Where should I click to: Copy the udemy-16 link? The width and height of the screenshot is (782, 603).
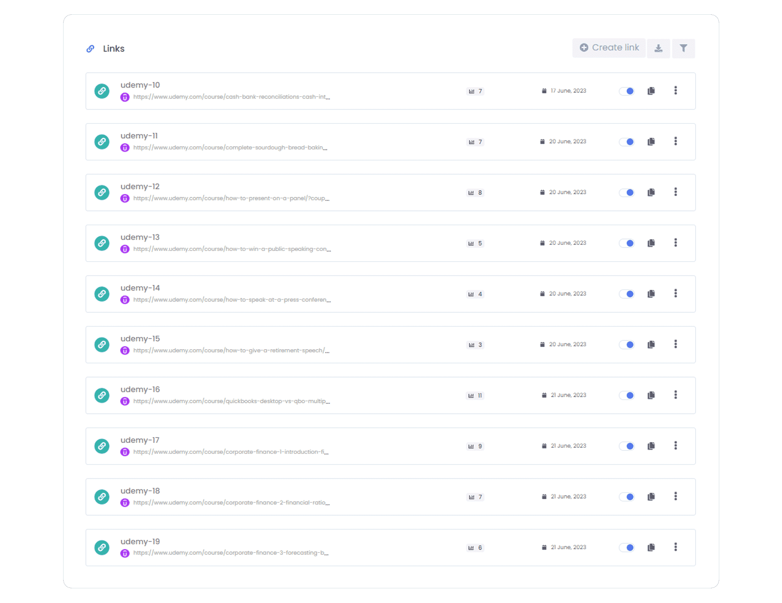coord(651,395)
